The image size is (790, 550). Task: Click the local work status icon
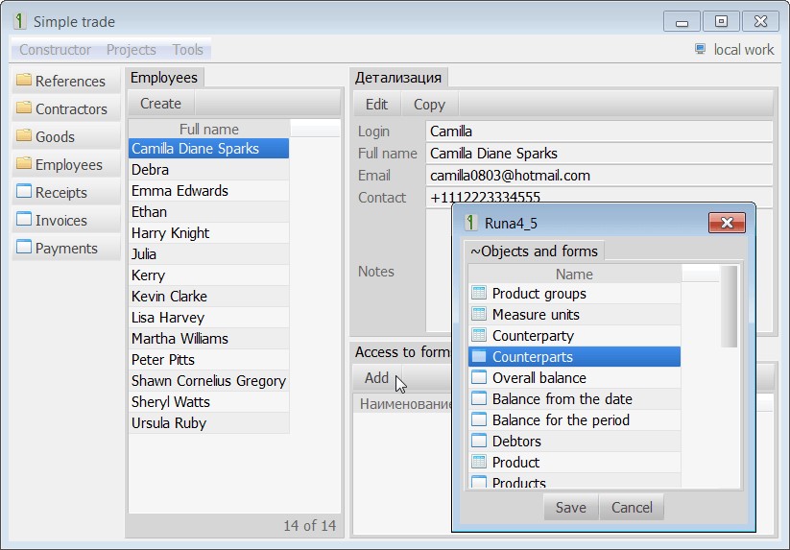pos(700,49)
